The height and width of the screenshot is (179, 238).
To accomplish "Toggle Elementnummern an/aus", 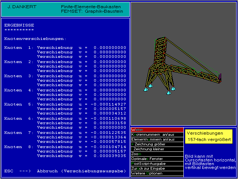I will 157,139.
